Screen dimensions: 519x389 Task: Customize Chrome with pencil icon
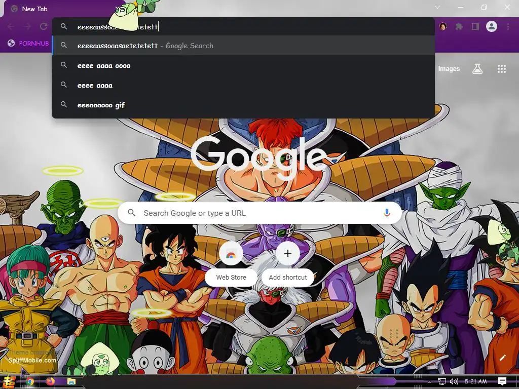(502, 358)
